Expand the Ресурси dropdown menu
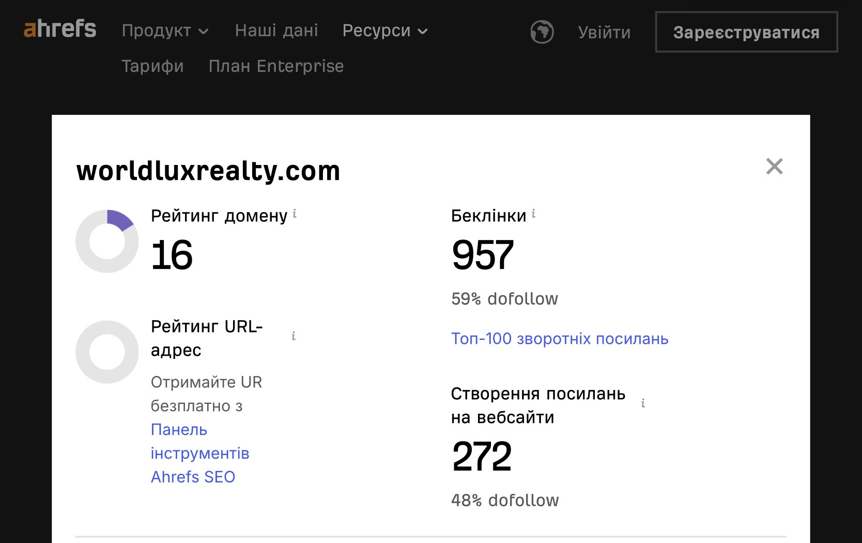862x543 pixels. [x=385, y=31]
